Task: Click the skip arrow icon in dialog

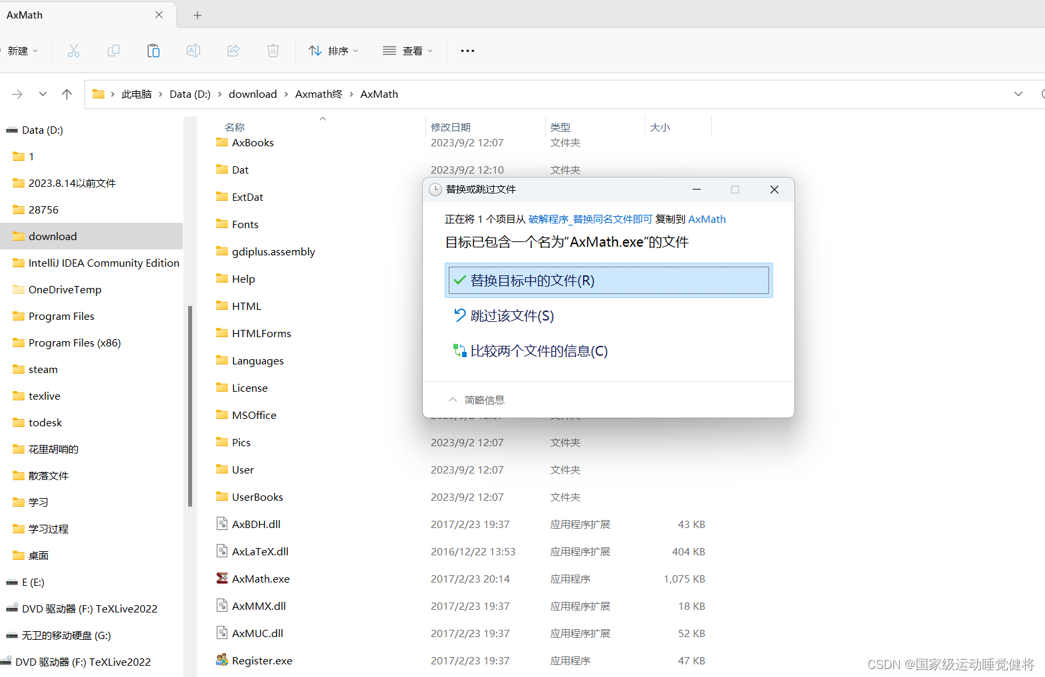Action: click(x=459, y=315)
